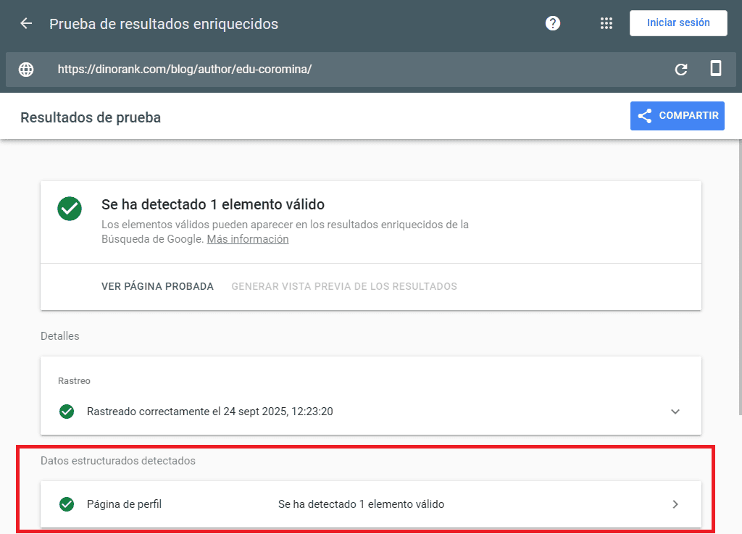Open the help question mark icon
742x534 pixels.
(553, 23)
